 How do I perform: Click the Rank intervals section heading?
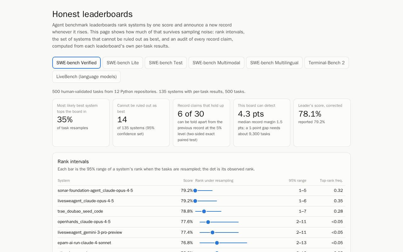(73, 162)
